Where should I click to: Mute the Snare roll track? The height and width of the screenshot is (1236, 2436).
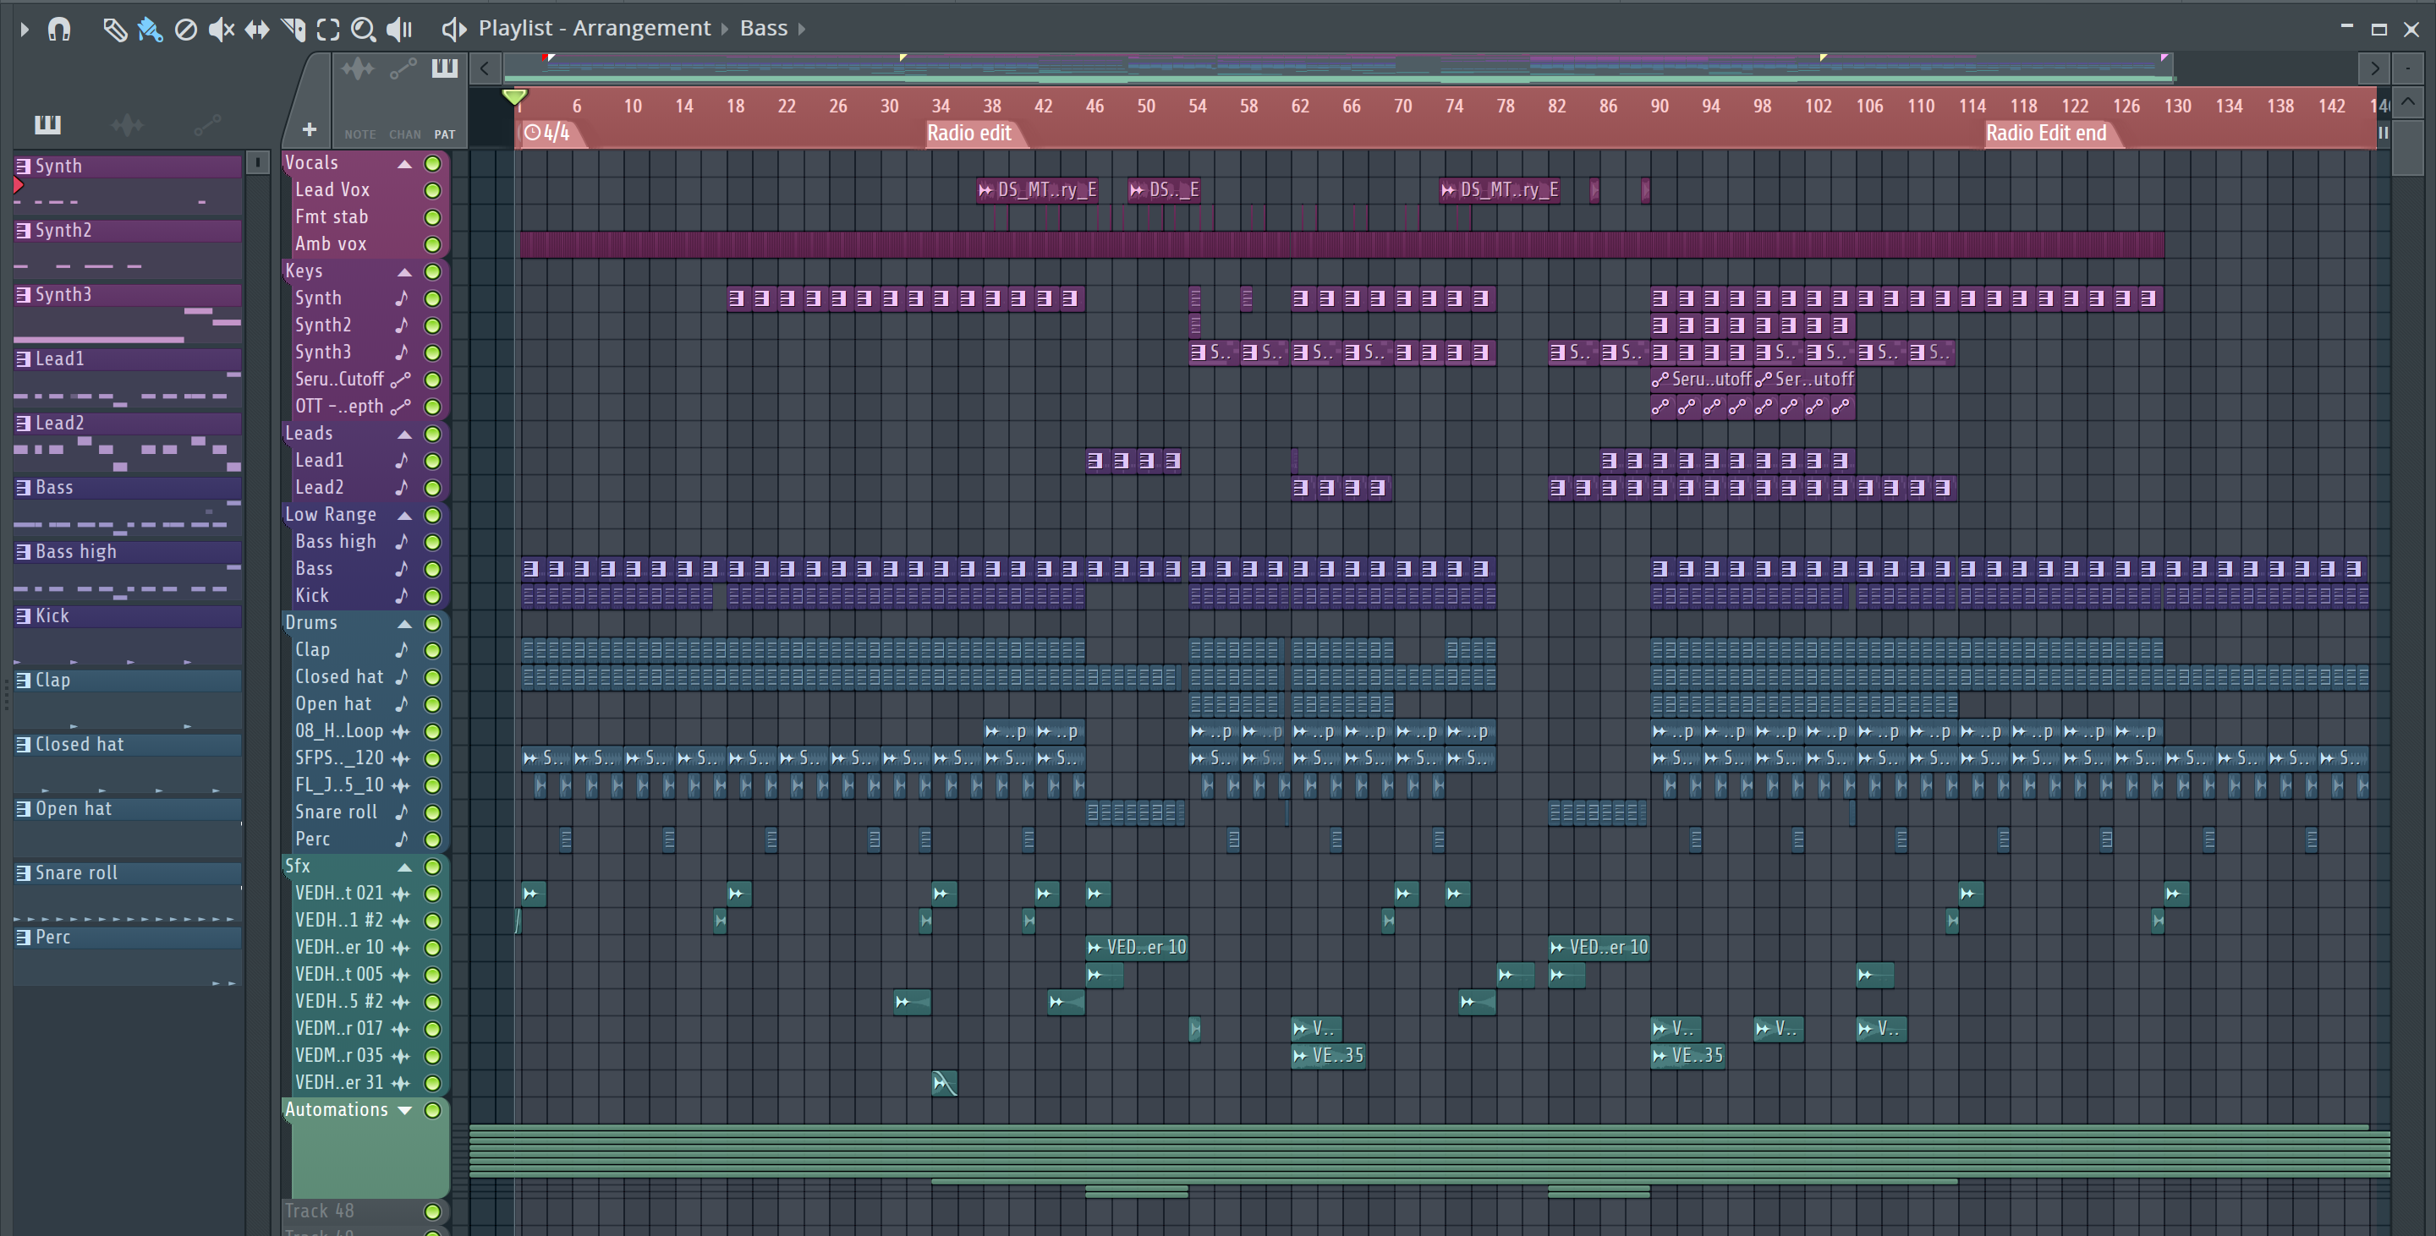432,812
